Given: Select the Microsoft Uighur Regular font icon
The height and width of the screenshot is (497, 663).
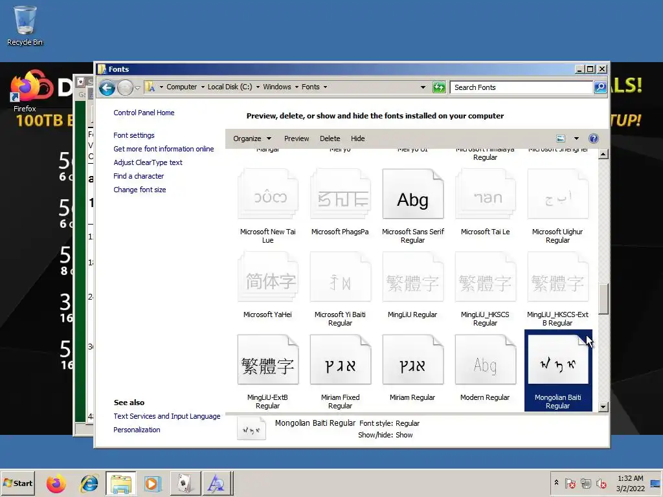Looking at the screenshot, I should click(557, 194).
